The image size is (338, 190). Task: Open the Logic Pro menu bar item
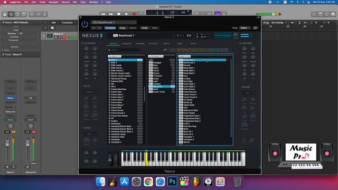15,2
